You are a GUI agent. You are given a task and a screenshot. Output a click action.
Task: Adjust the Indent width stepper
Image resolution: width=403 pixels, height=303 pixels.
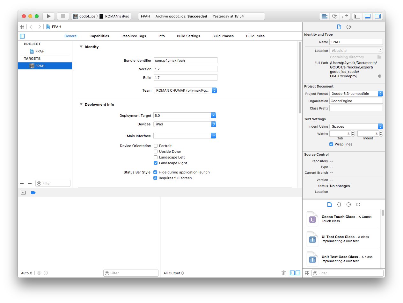click(x=381, y=134)
